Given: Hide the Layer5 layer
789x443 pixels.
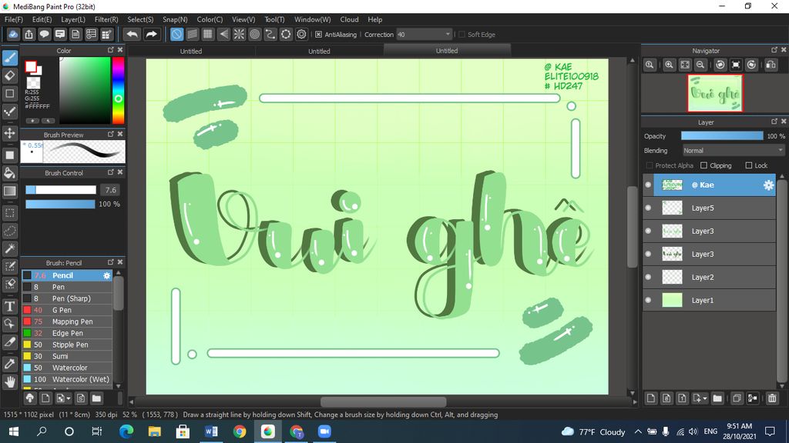Looking at the screenshot, I should point(648,208).
